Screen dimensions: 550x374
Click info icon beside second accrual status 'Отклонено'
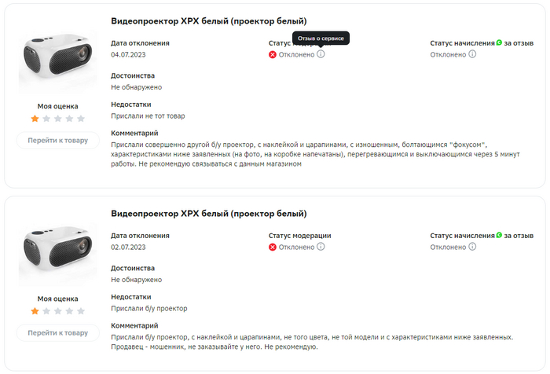coord(472,247)
